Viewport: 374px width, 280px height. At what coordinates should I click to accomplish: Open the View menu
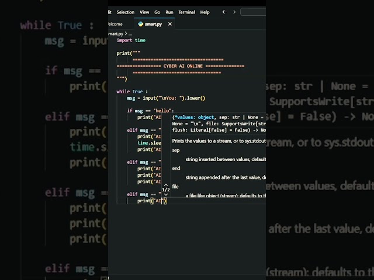[x=144, y=12]
